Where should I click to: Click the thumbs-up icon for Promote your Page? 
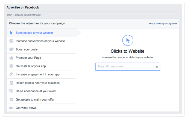[11, 58]
